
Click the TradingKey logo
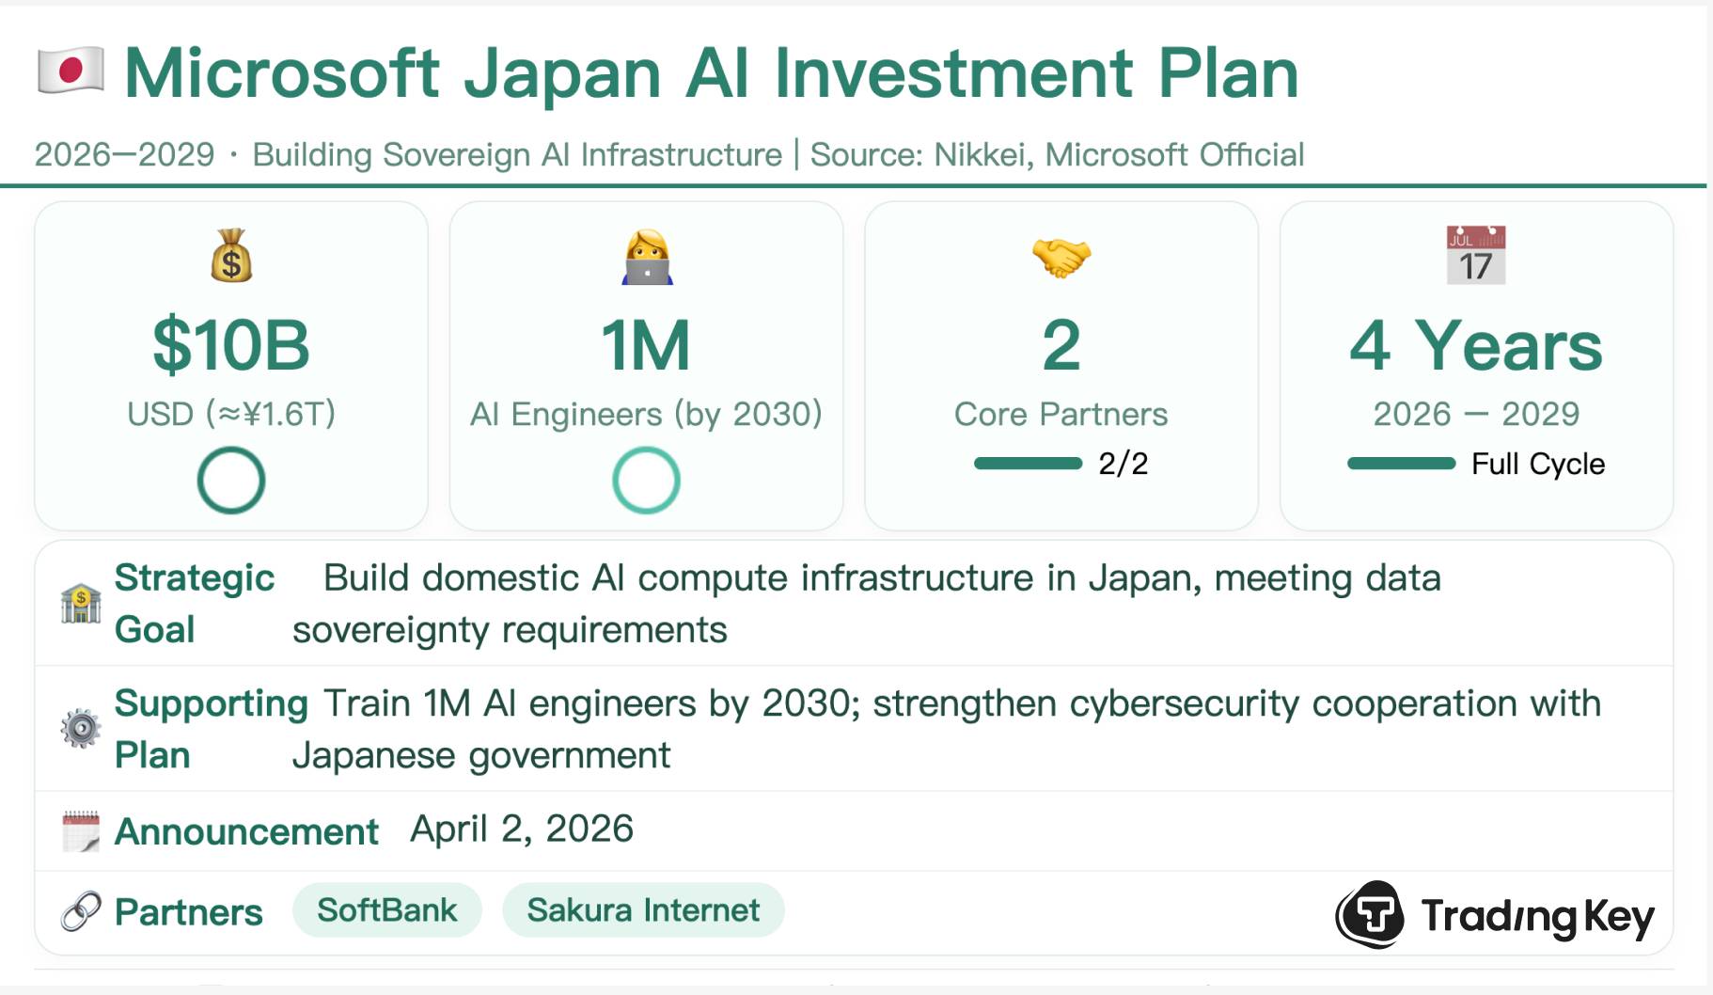pos(1494,915)
